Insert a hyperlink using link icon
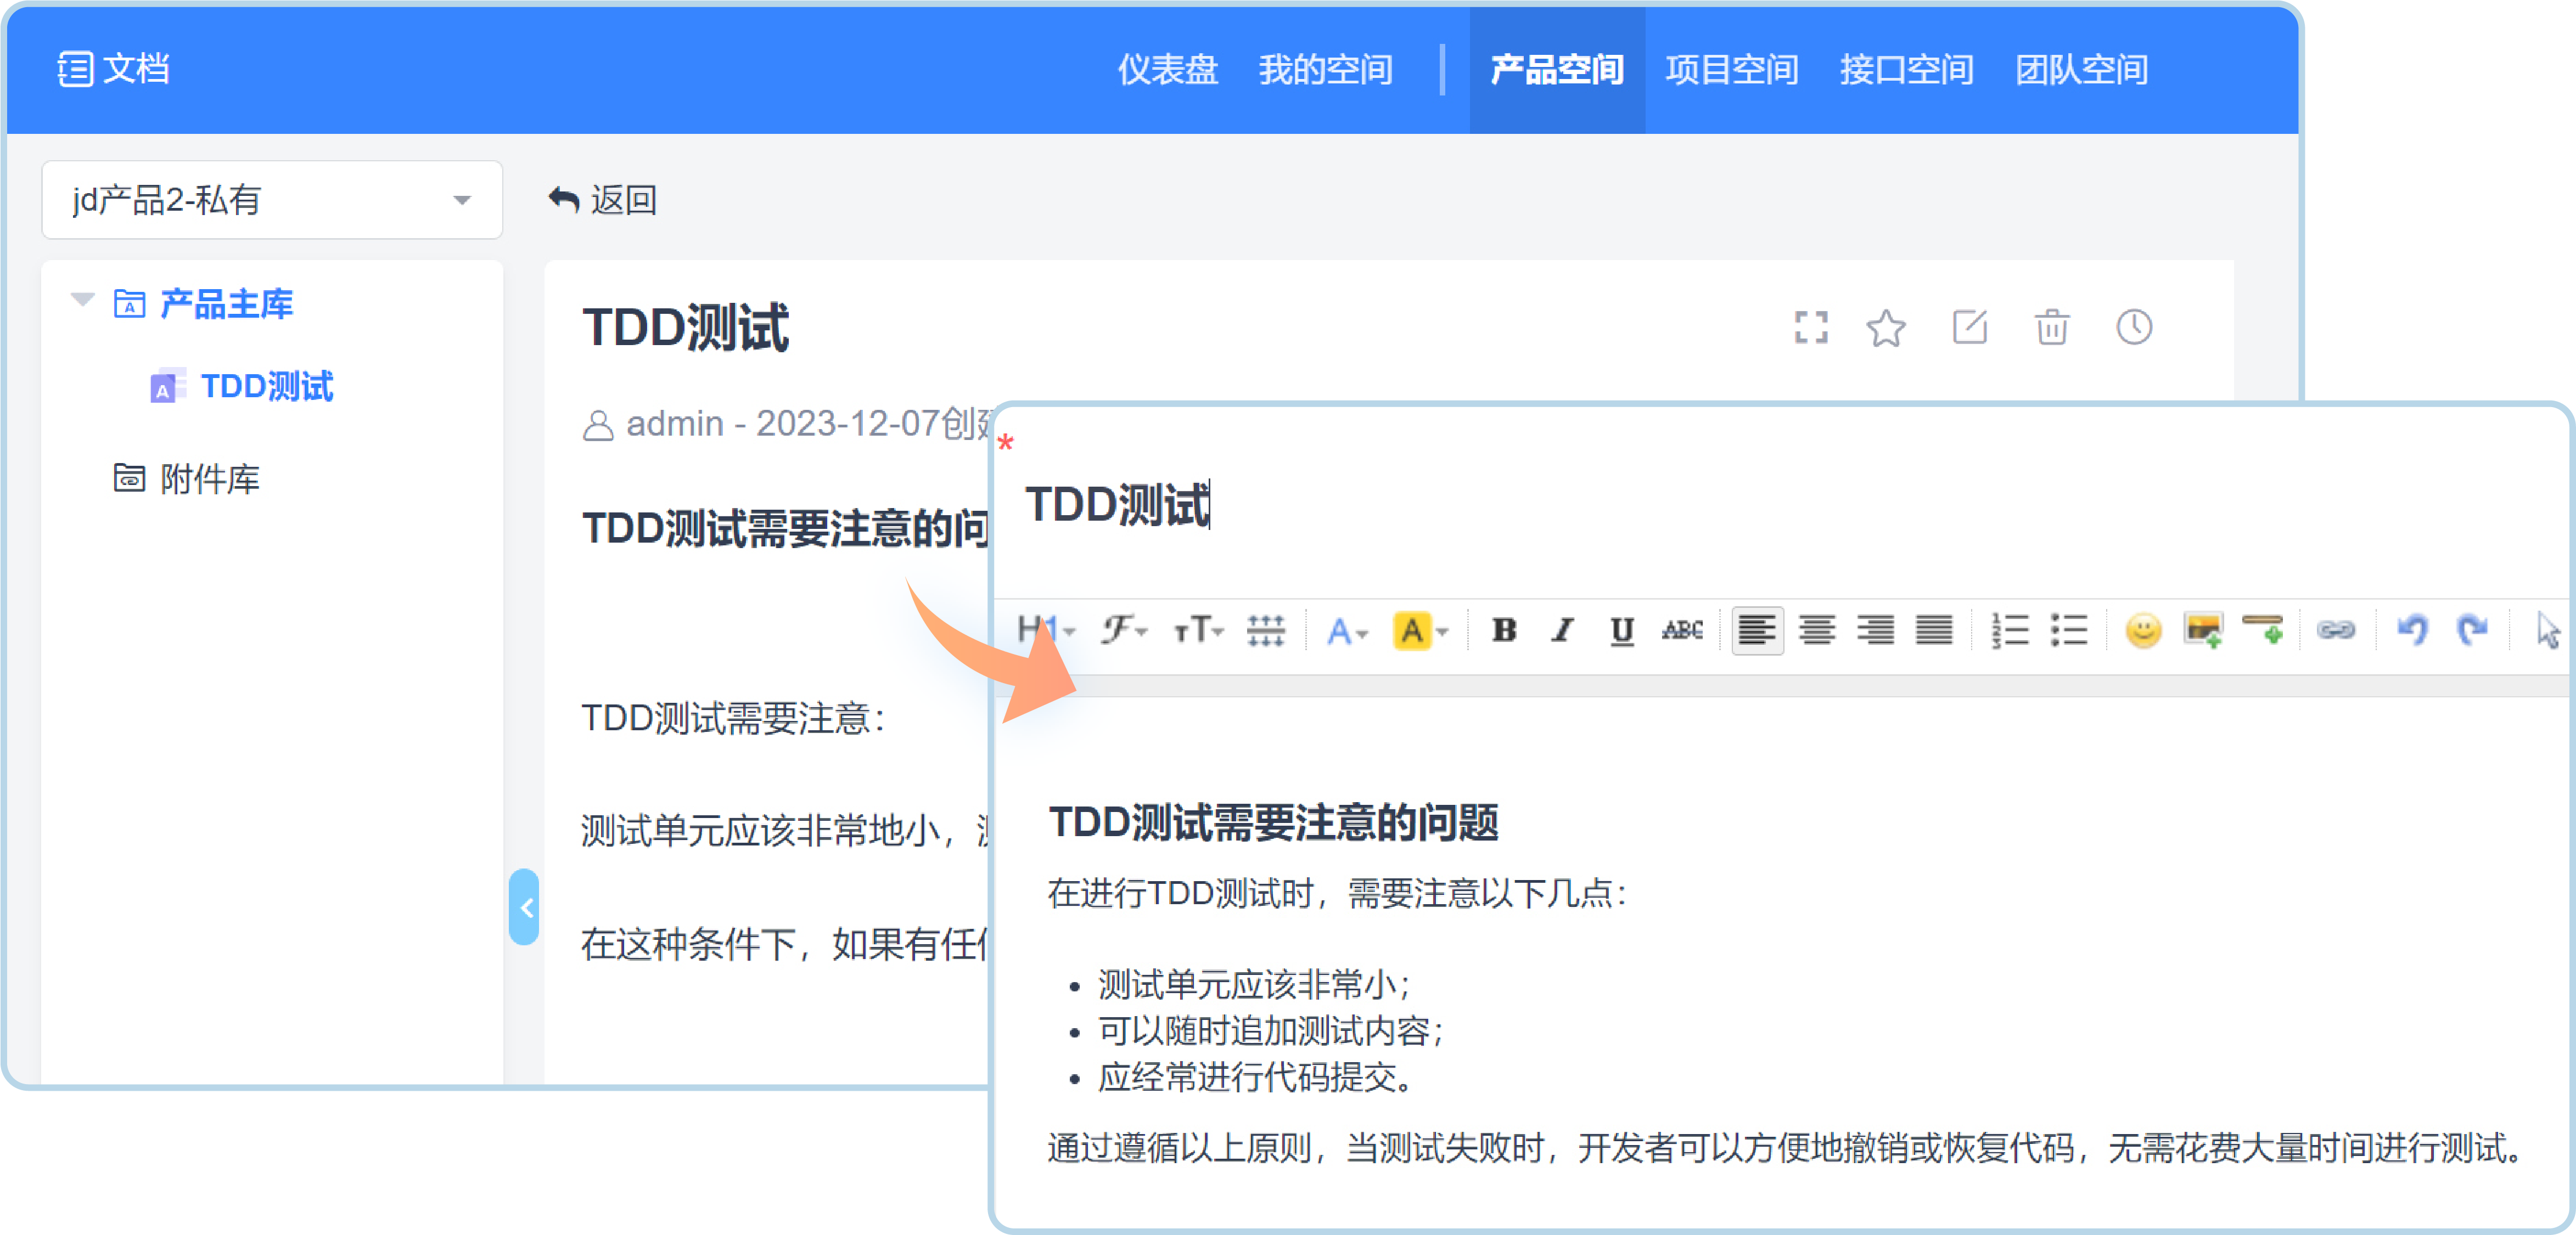Image resolution: width=2576 pixels, height=1235 pixels. 2336,630
